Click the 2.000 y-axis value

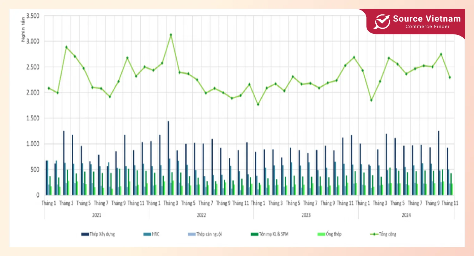(33, 93)
